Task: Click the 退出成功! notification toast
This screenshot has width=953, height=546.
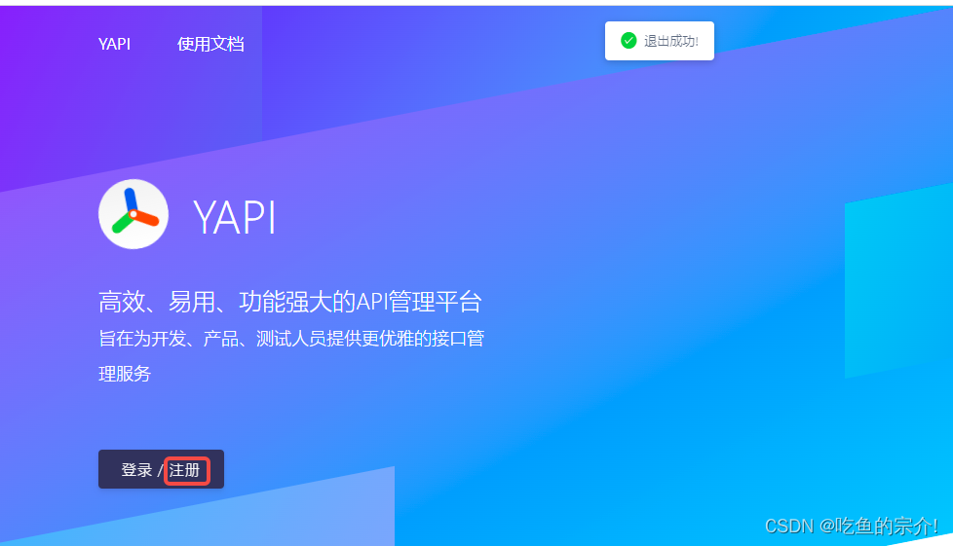Action: click(660, 41)
